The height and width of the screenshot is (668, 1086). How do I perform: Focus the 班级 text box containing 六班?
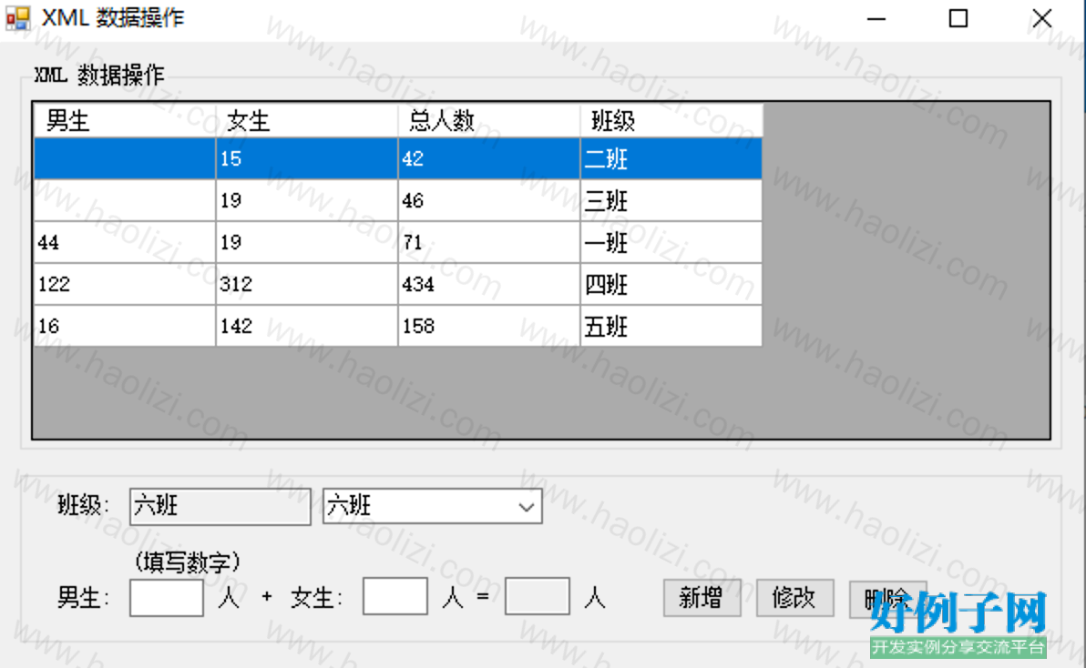point(220,507)
